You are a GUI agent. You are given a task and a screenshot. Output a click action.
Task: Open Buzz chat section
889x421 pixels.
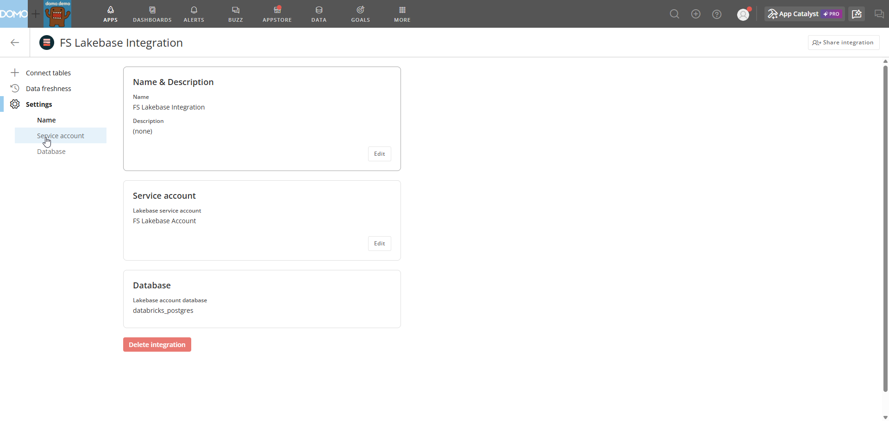[236, 14]
